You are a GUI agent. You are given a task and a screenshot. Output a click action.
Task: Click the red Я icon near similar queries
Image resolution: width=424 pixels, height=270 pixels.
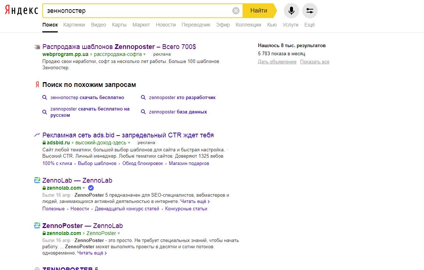pos(37,85)
